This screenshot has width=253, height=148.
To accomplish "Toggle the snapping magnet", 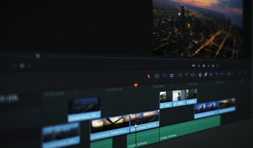I will (x=201, y=75).
